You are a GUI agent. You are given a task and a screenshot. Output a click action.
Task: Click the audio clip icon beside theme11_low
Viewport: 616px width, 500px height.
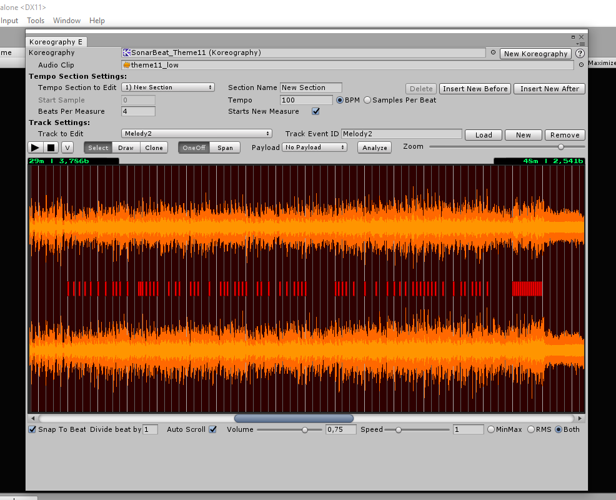pos(126,65)
